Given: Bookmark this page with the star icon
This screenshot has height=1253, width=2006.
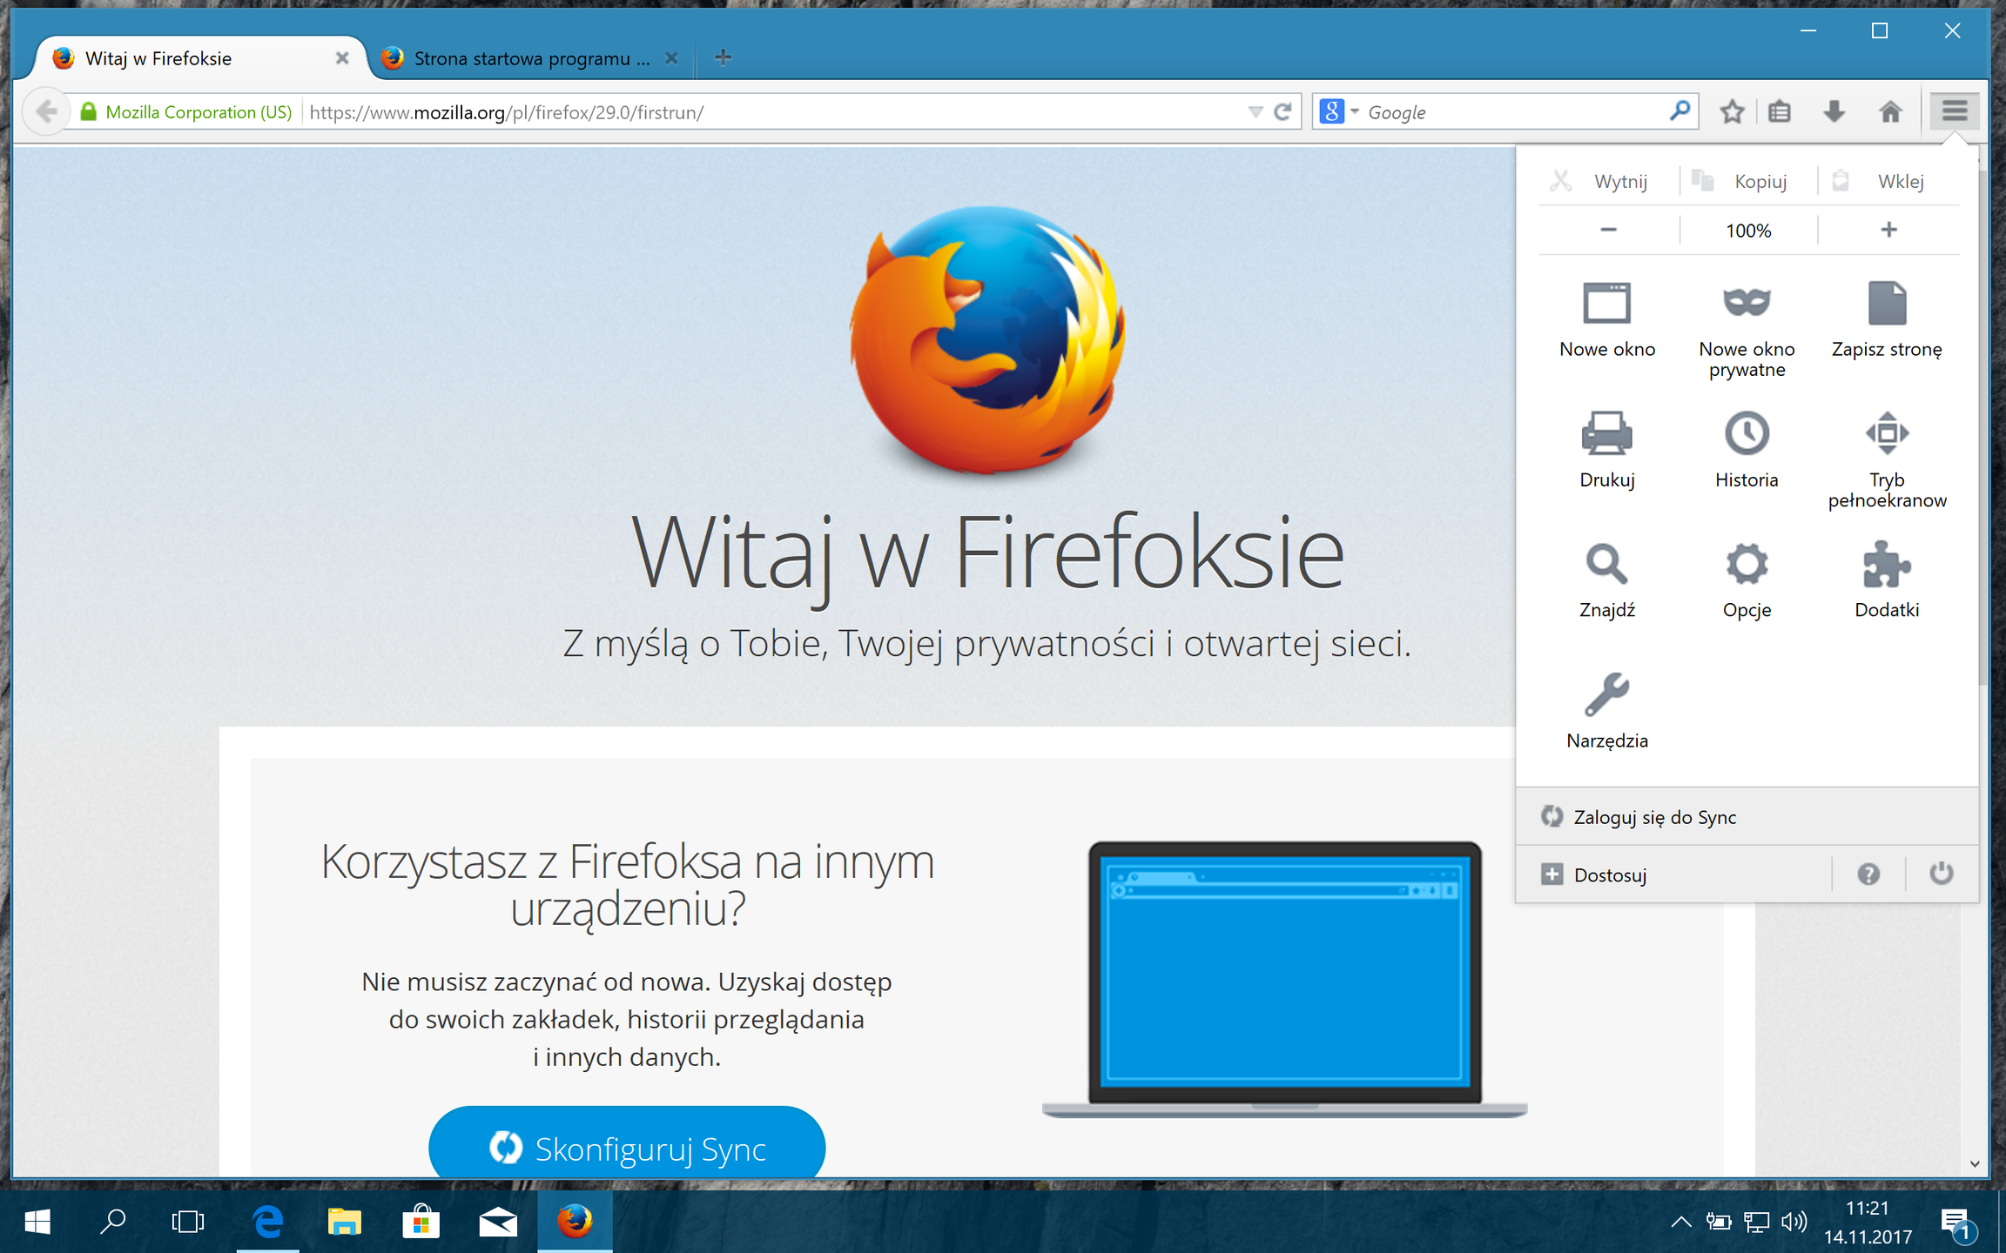Looking at the screenshot, I should (x=1731, y=111).
